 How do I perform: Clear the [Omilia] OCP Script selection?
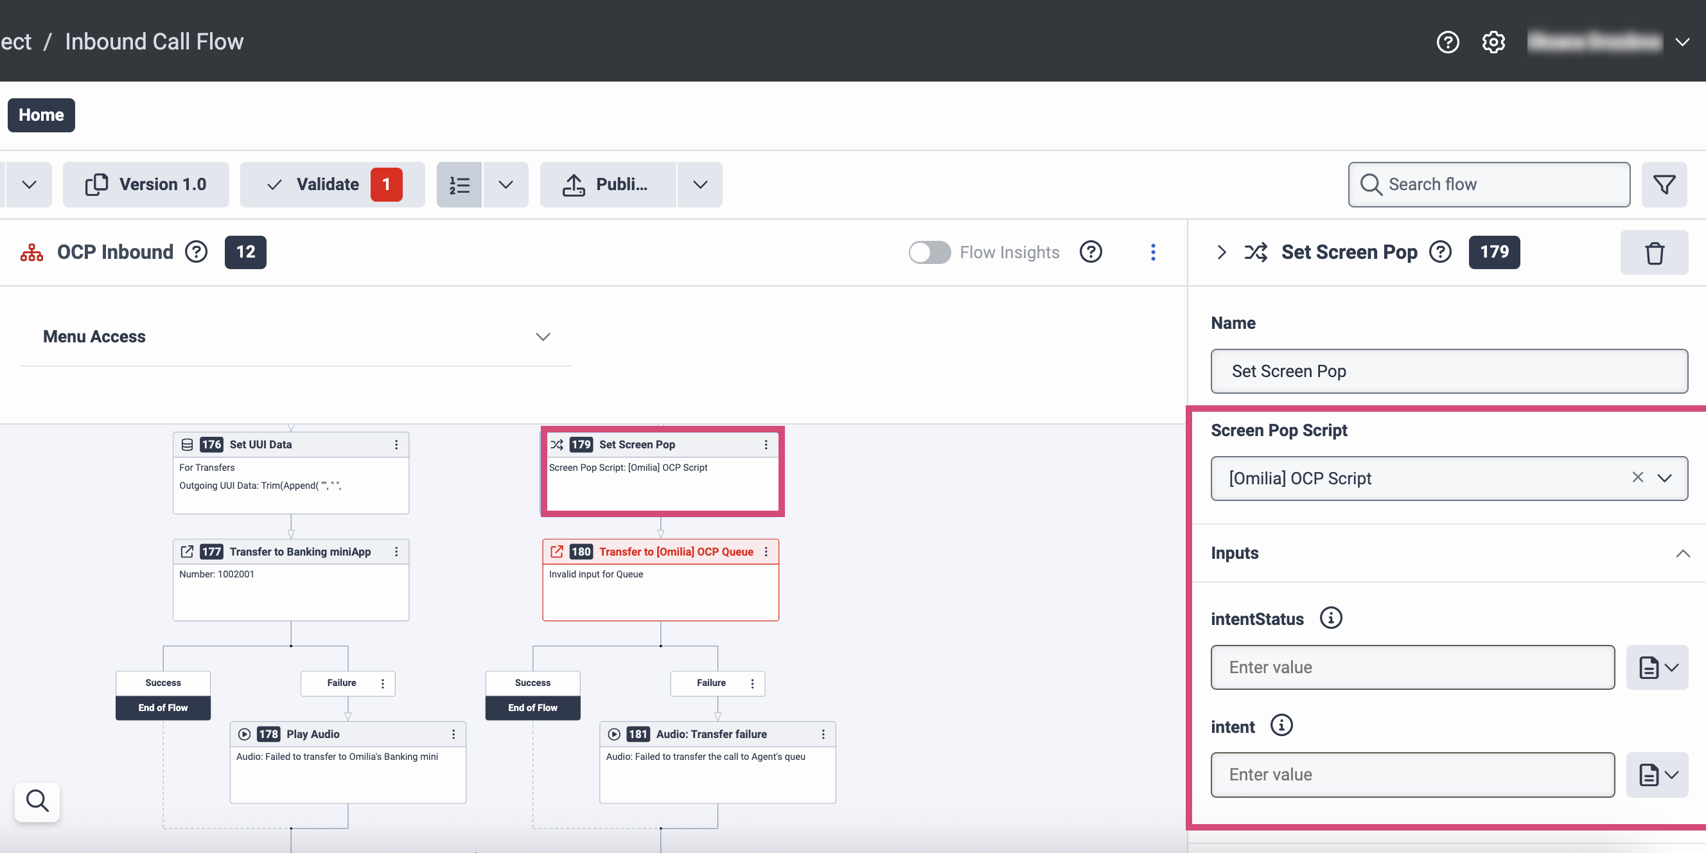click(x=1637, y=477)
